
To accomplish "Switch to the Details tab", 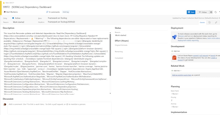I will pyautogui.click(x=202, y=22).
